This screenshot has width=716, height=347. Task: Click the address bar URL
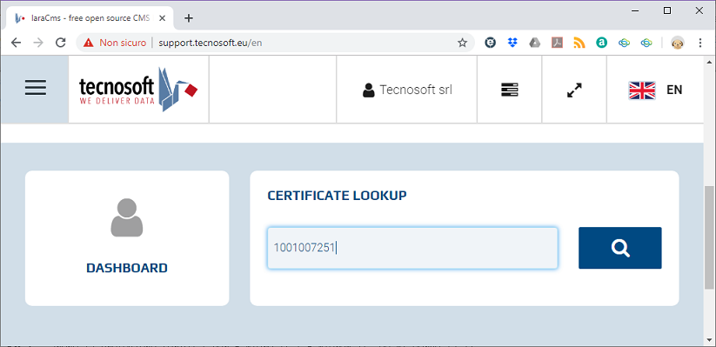[x=210, y=43]
